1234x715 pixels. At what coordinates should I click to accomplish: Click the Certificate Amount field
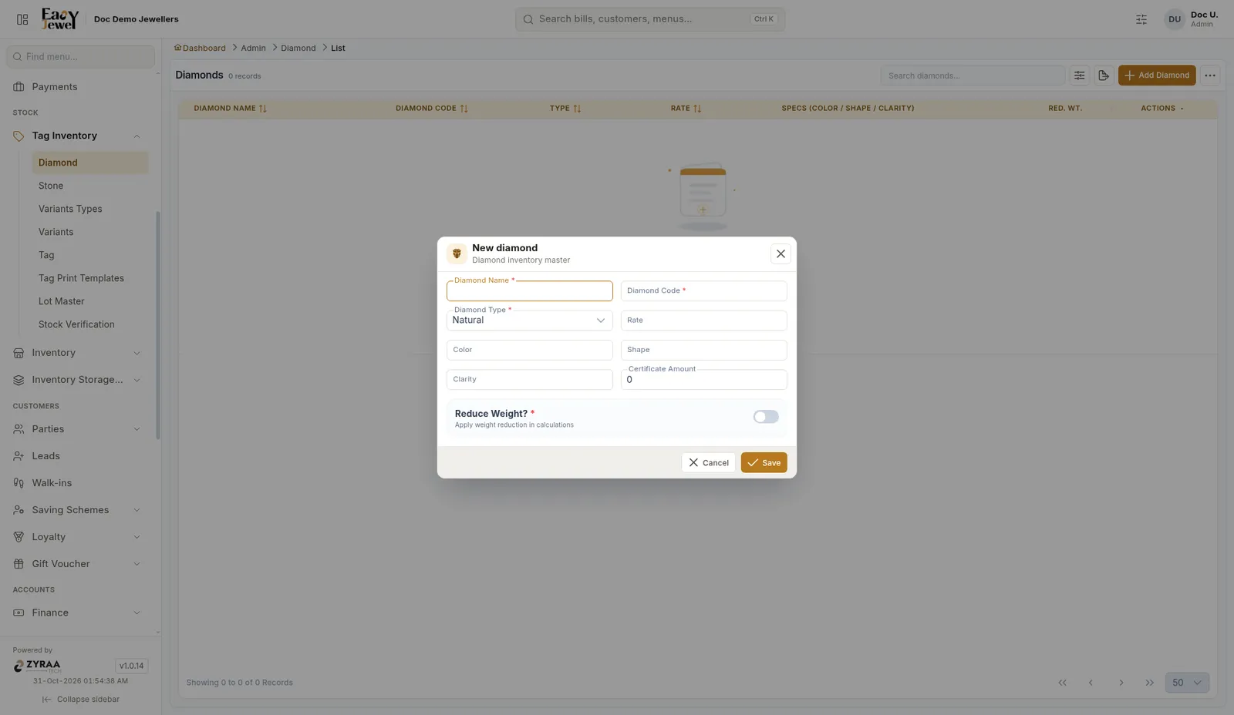tap(703, 380)
